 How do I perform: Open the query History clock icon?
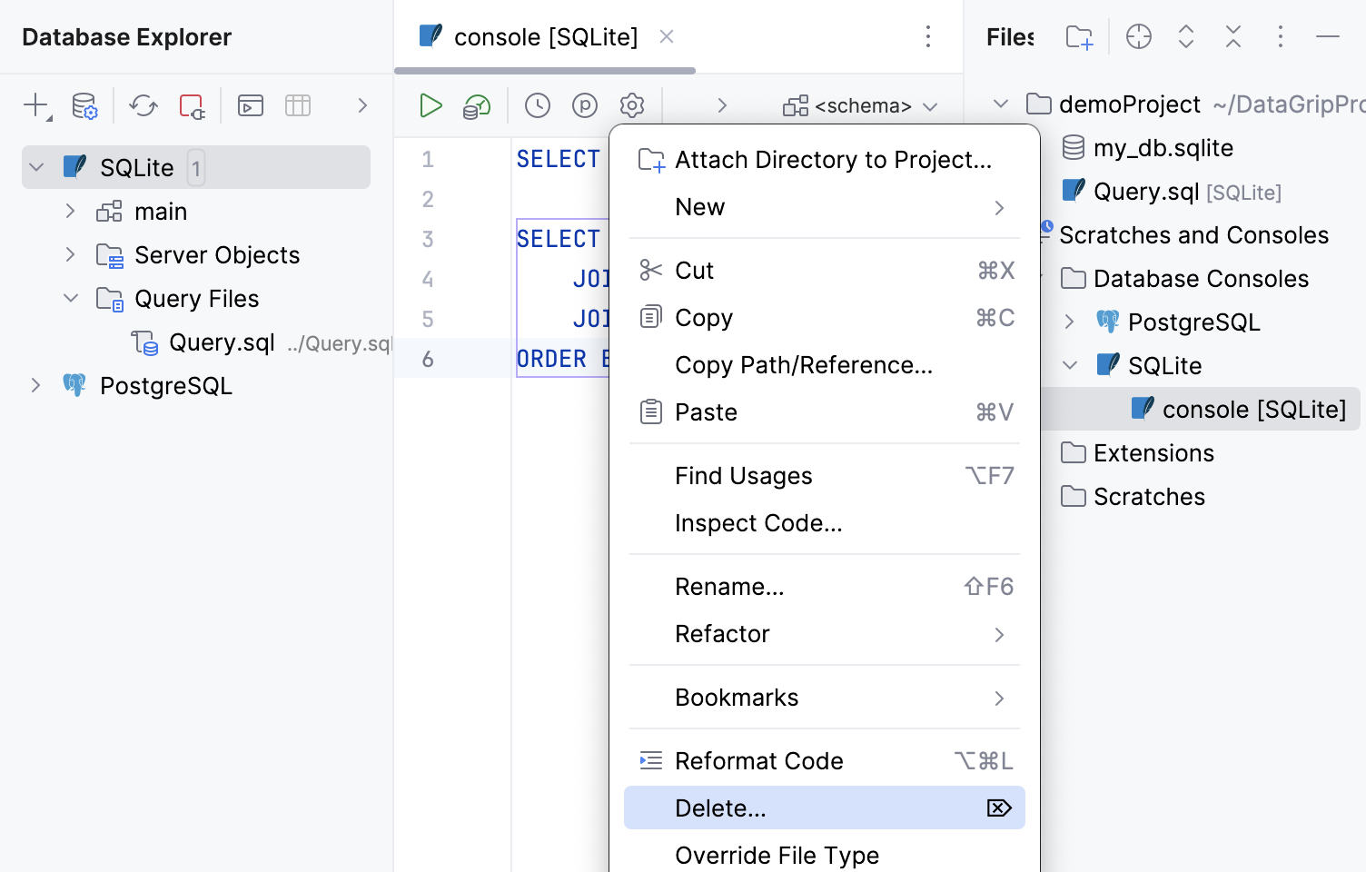click(x=537, y=105)
